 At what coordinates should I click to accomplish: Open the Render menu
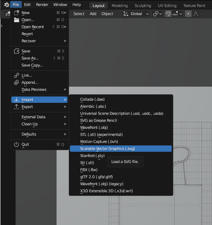click(x=42, y=5)
